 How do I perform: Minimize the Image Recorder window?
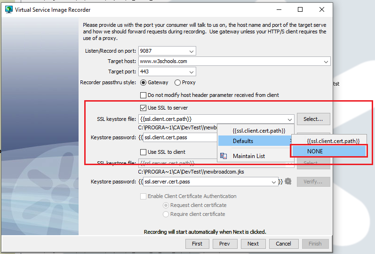click(x=279, y=9)
